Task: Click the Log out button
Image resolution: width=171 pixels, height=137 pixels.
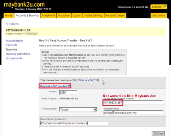Action: 159,7
